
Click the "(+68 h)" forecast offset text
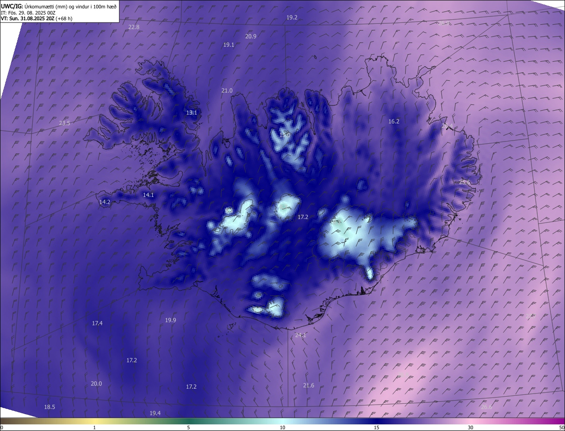pyautogui.click(x=64, y=19)
